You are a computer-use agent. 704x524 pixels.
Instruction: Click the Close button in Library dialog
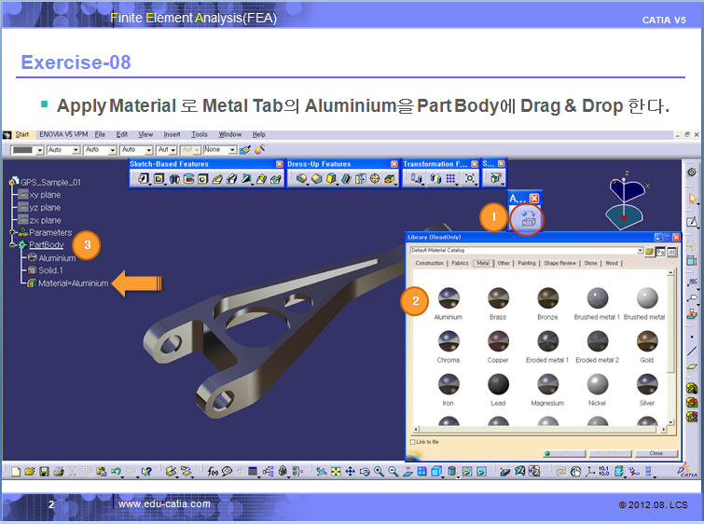pyautogui.click(x=656, y=453)
